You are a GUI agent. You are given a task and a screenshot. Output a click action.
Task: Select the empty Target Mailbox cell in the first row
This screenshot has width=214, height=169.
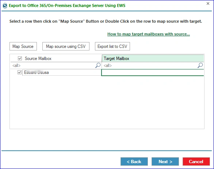153,72
